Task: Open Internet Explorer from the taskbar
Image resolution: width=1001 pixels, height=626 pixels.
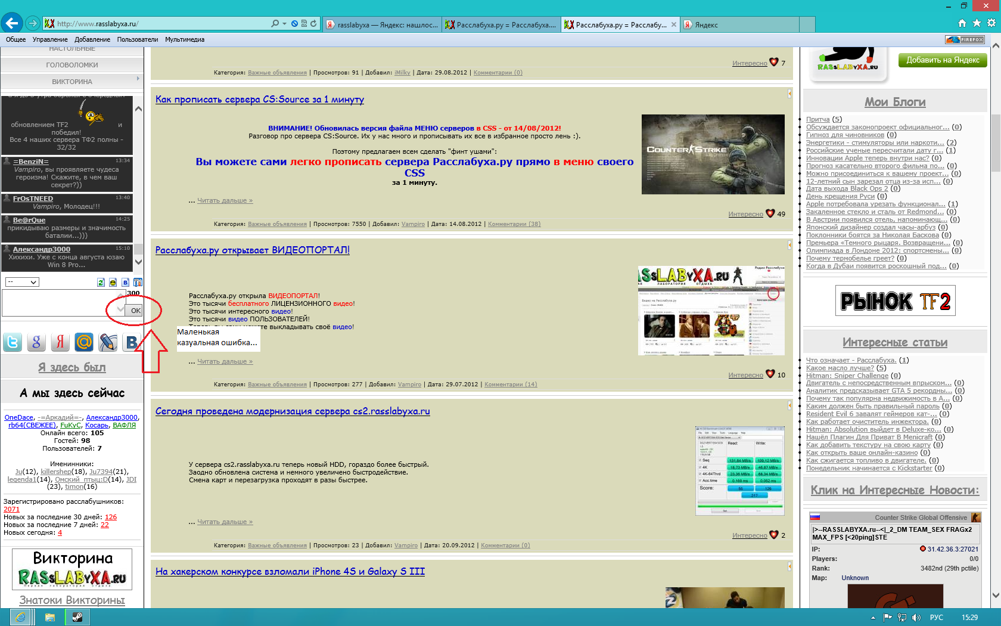Action: point(21,617)
